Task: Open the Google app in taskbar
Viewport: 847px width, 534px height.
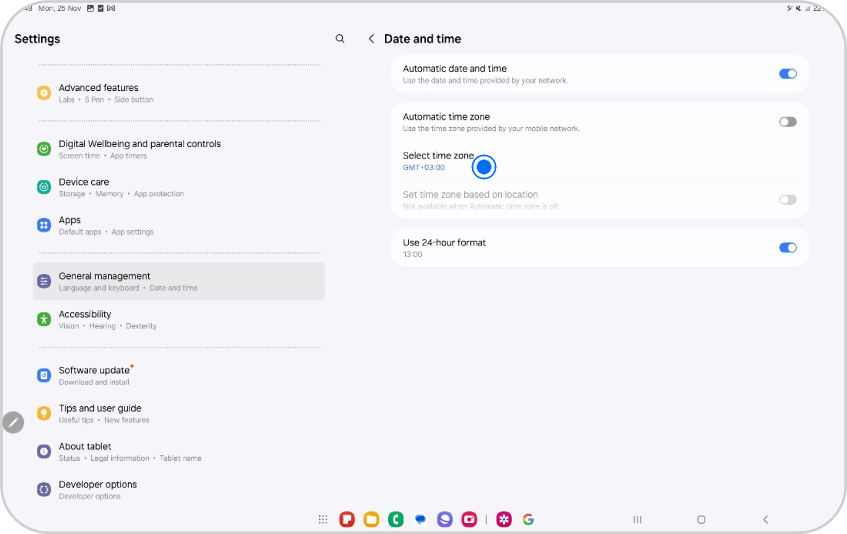Action: (x=528, y=520)
